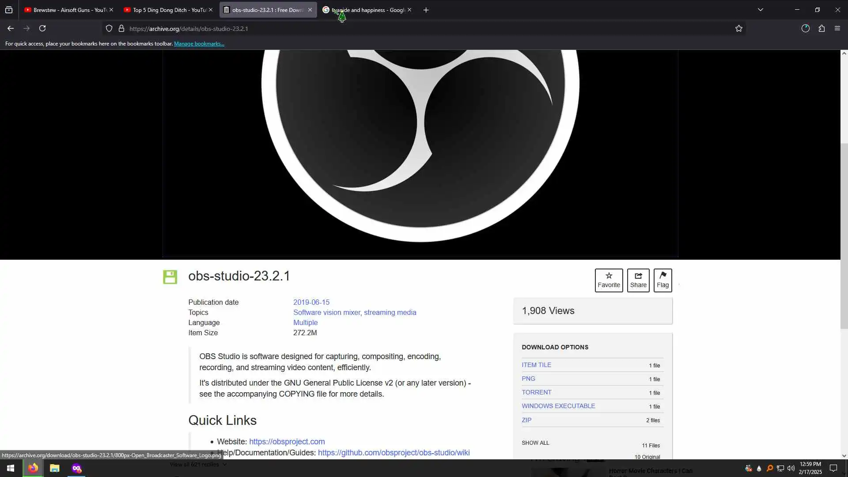
Task: Flag this item
Action: pyautogui.click(x=662, y=280)
